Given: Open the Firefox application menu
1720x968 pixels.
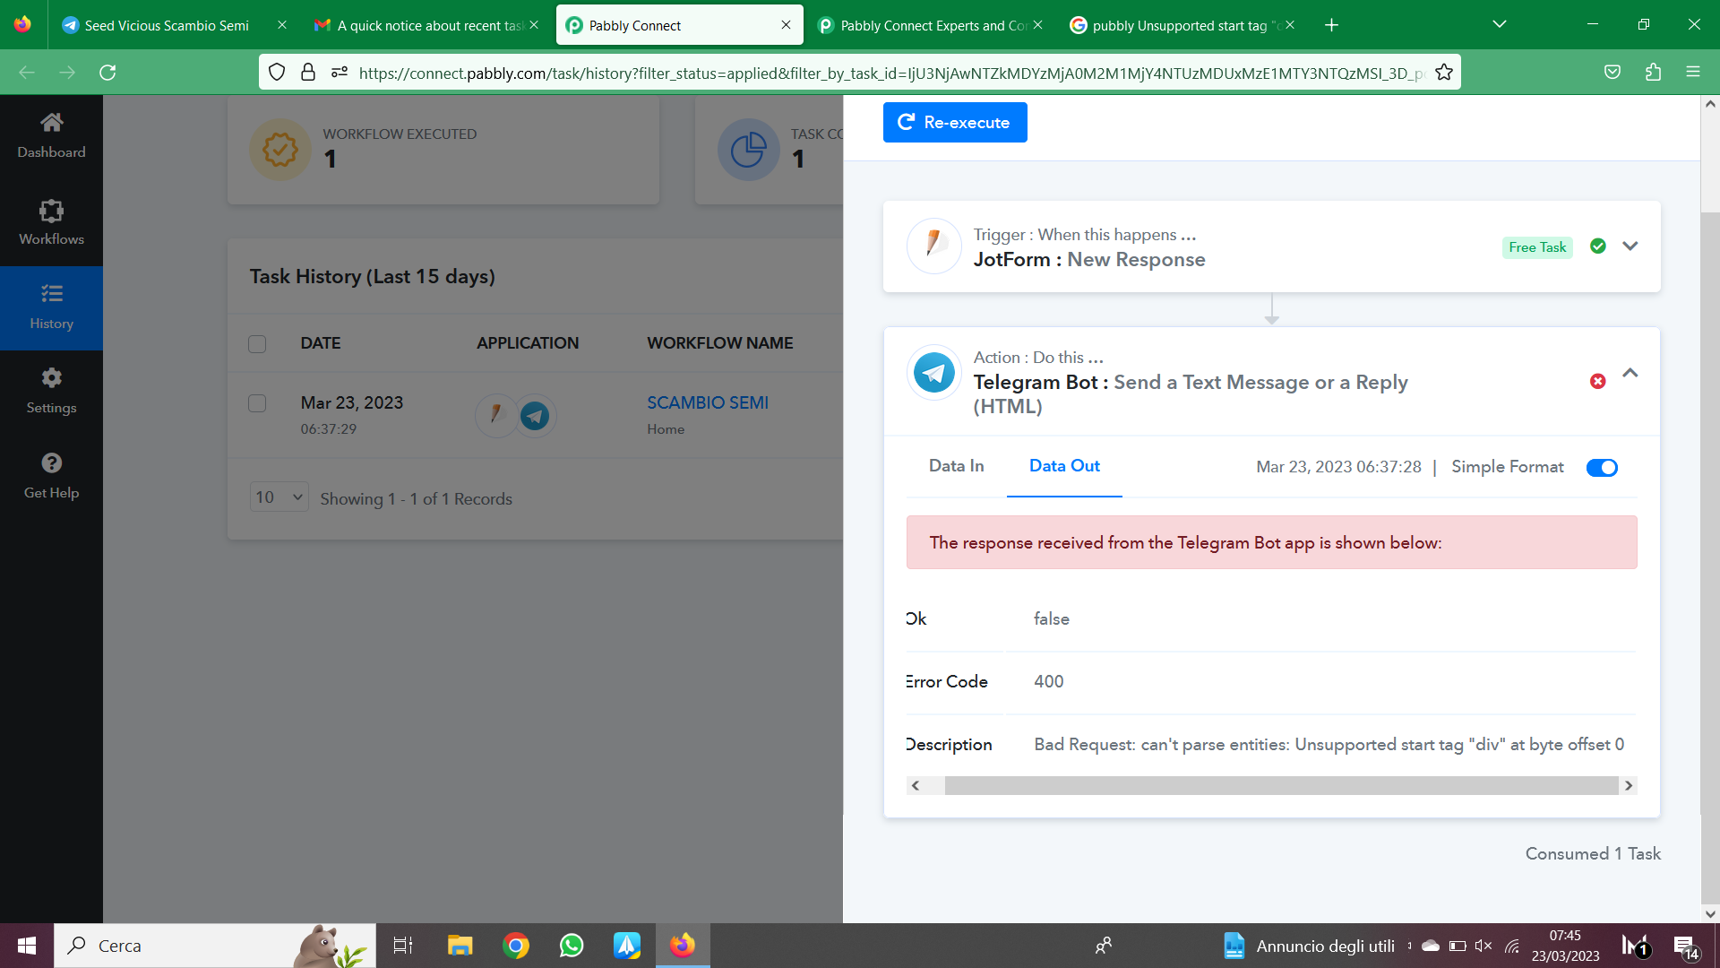Looking at the screenshot, I should point(1692,73).
